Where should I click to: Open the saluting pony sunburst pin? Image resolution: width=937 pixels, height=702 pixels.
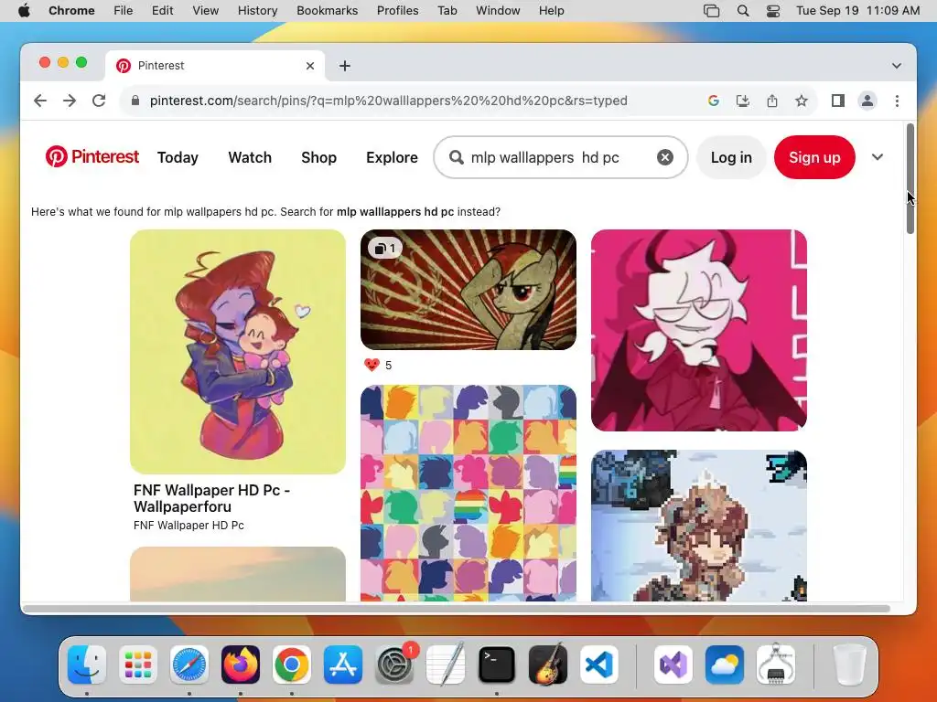coord(468,290)
